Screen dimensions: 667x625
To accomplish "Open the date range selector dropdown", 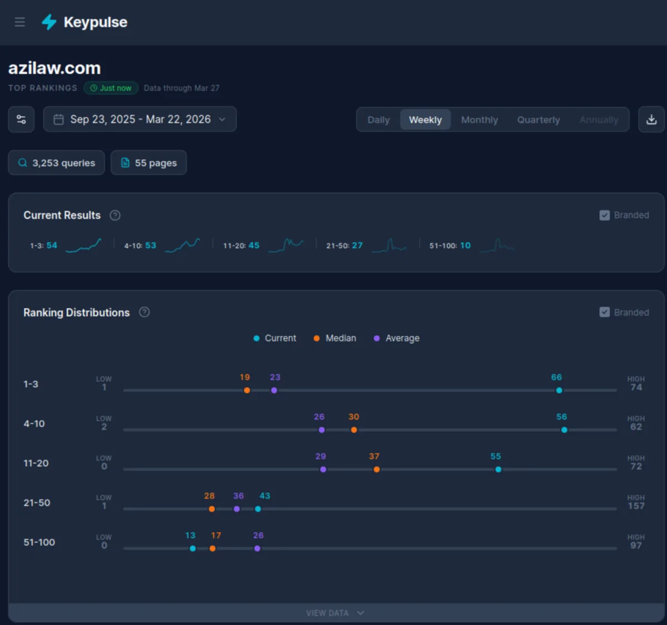I will (x=140, y=119).
